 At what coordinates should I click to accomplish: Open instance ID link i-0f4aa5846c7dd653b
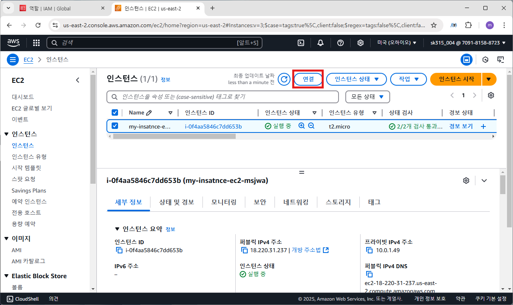(x=213, y=126)
